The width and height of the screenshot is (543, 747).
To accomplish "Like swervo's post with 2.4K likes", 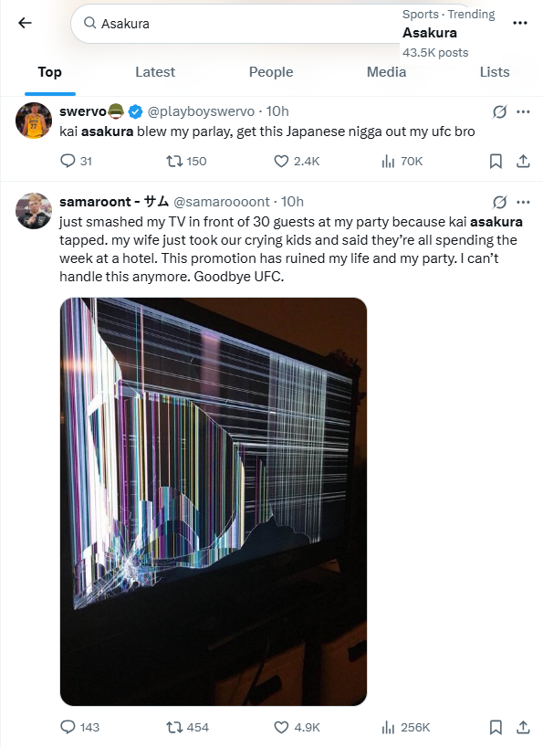I will tap(297, 161).
